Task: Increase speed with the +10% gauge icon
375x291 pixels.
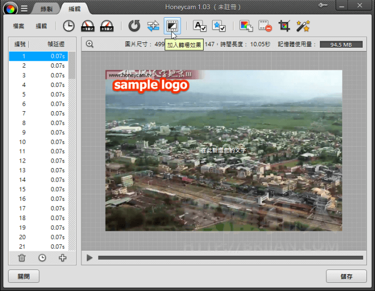Action: coord(106,26)
